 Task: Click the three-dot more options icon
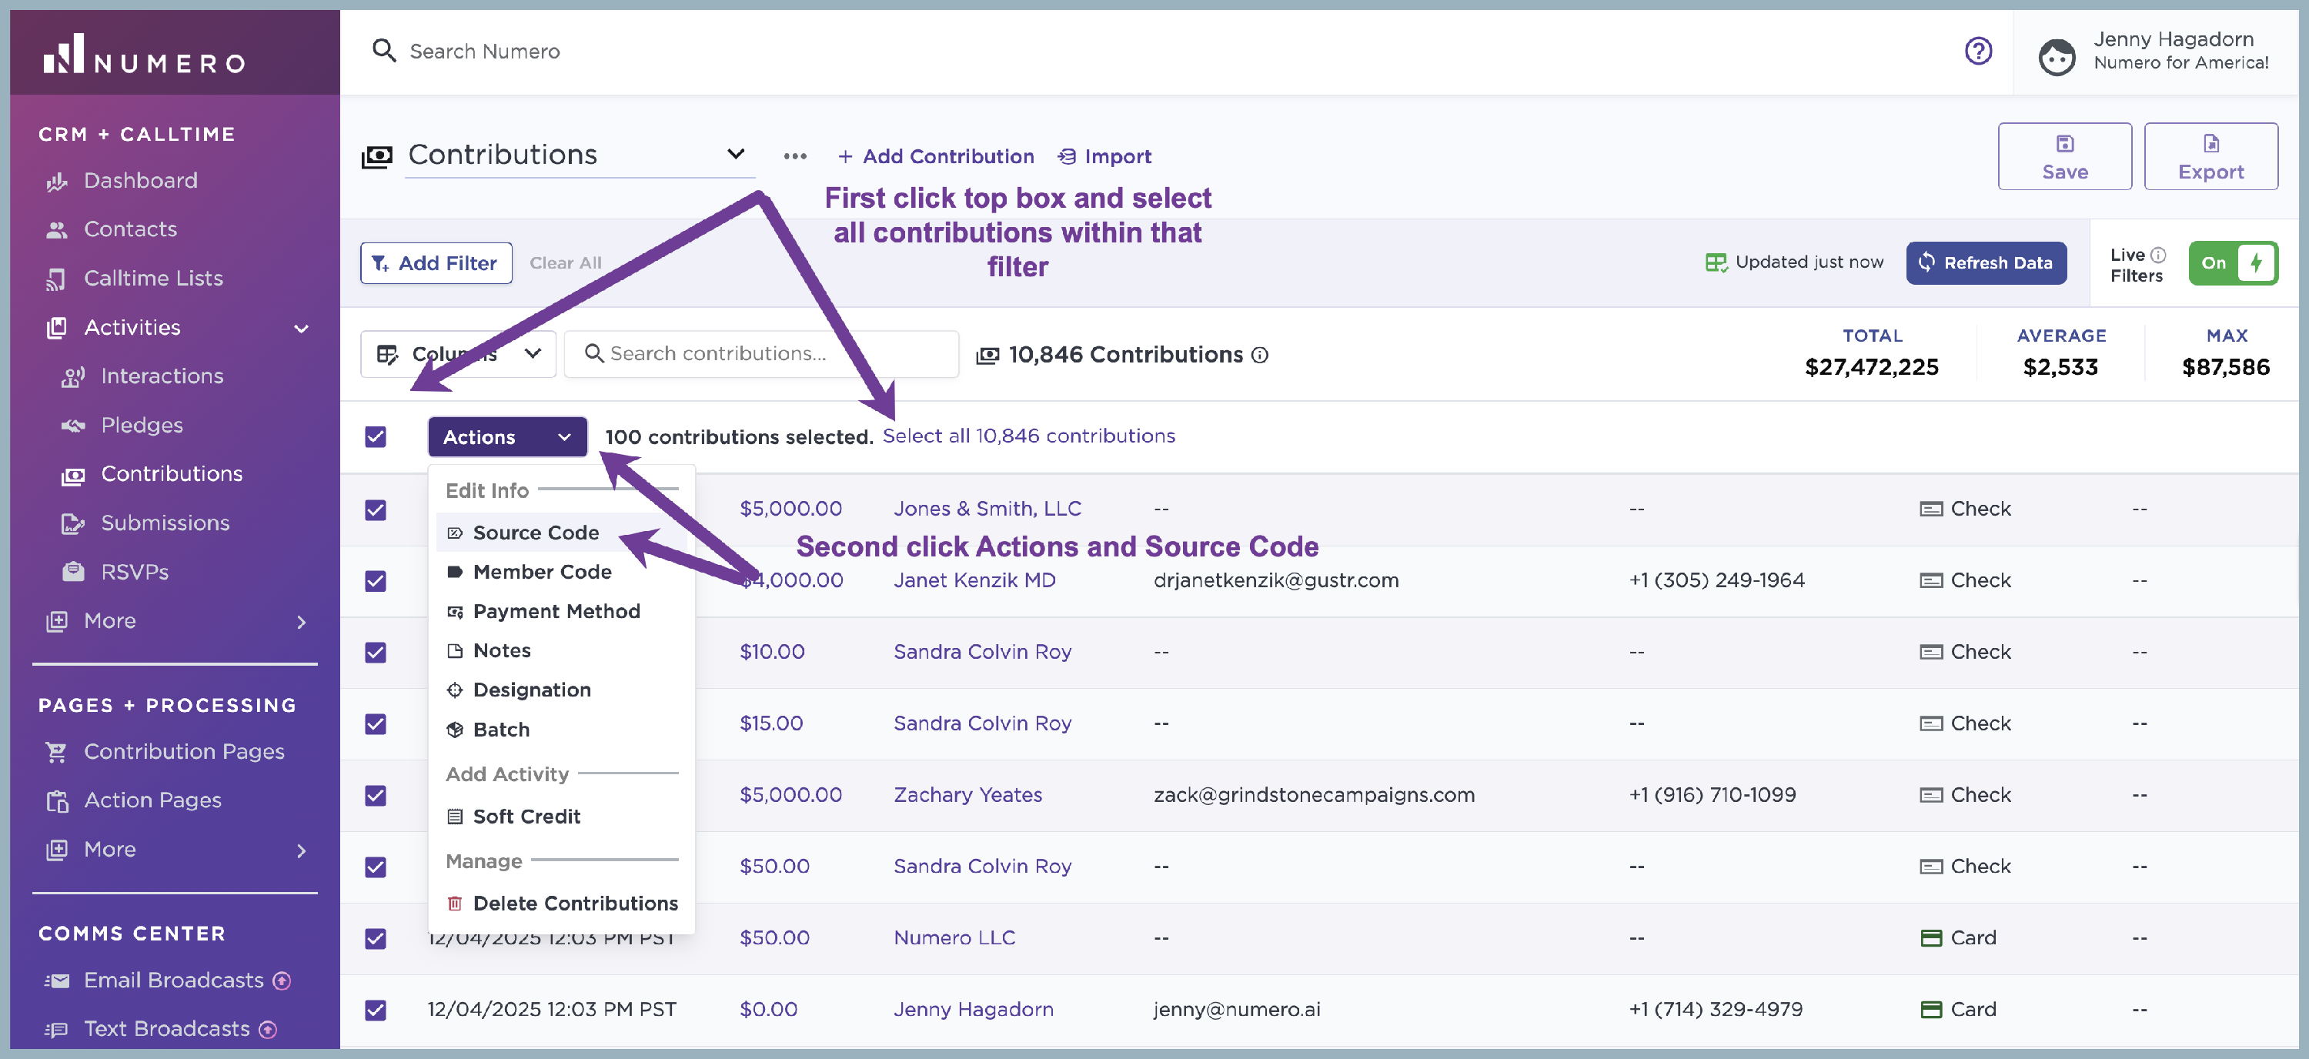(x=794, y=156)
